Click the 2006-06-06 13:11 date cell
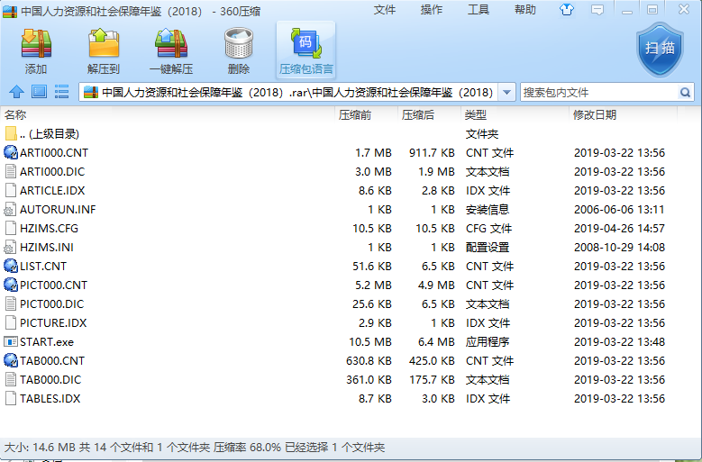The height and width of the screenshot is (462, 702). pos(619,209)
